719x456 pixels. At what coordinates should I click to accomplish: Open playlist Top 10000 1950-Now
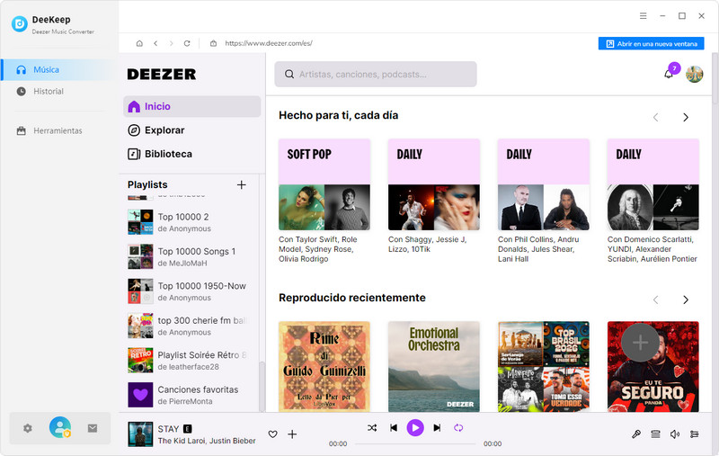point(188,291)
